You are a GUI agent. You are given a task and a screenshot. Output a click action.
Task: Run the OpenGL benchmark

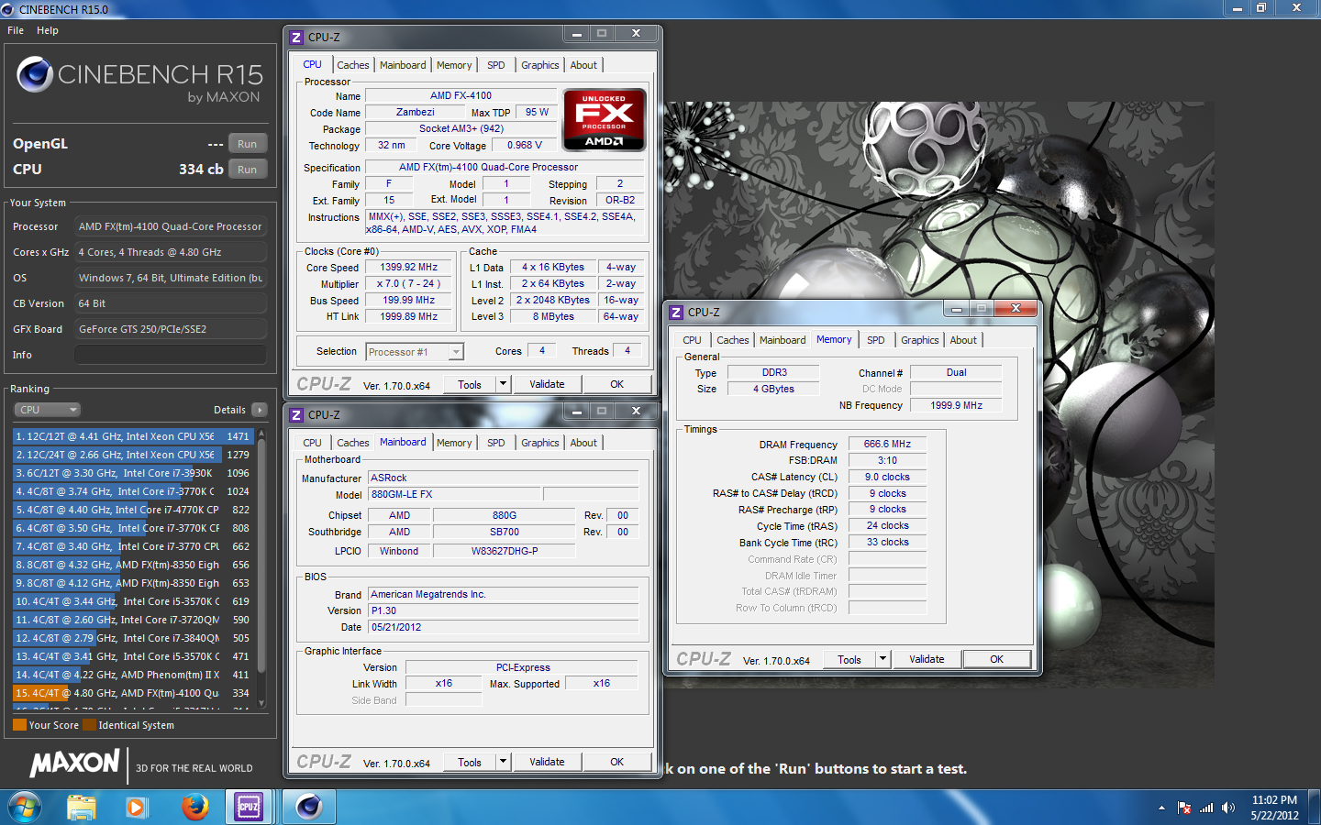coord(248,144)
